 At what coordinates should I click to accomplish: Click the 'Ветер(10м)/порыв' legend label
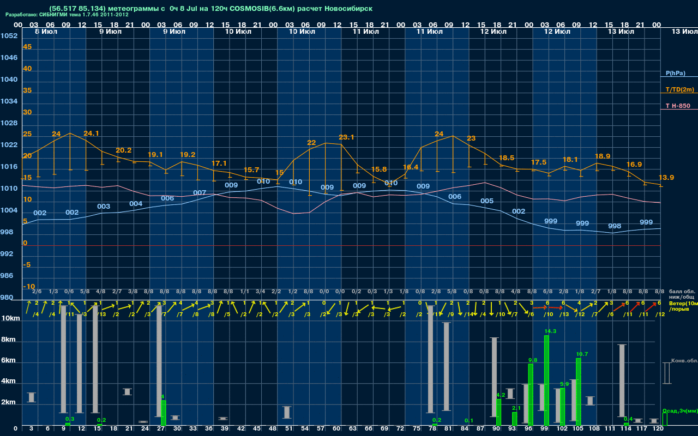tap(683, 306)
